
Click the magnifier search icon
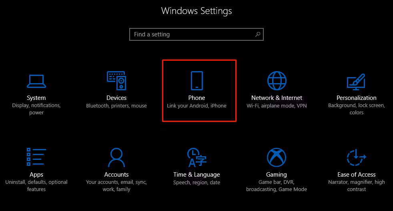pos(258,34)
